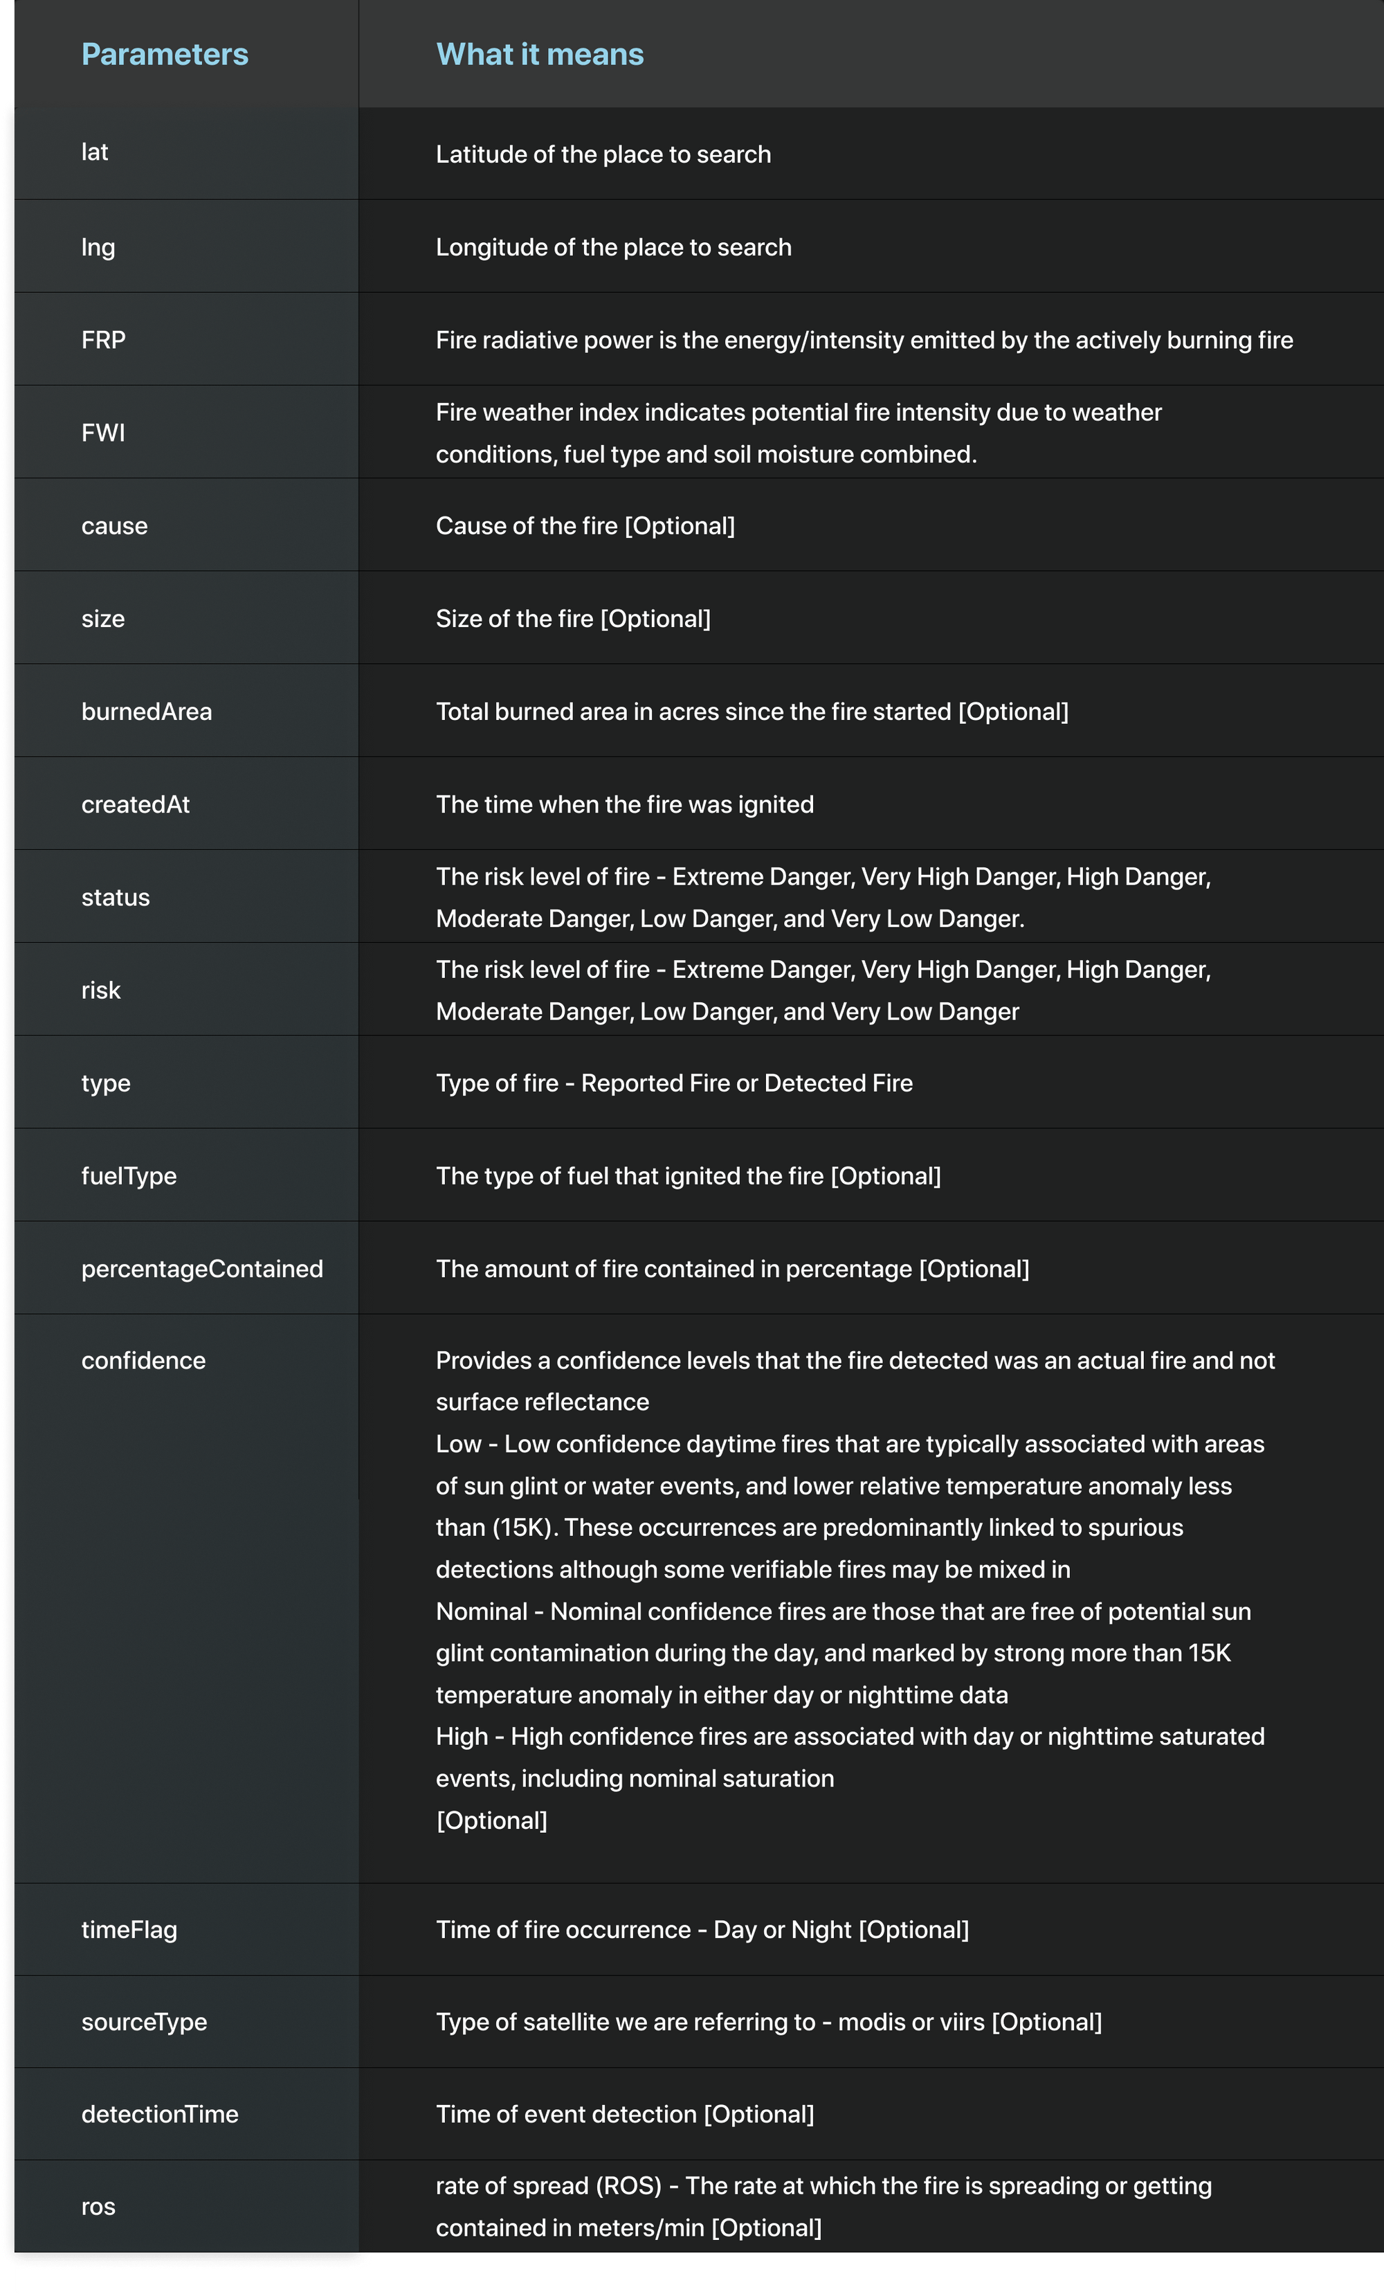Click the "Latitude of the place to search" description
Image resolution: width=1384 pixels, height=2294 pixels.
603,154
